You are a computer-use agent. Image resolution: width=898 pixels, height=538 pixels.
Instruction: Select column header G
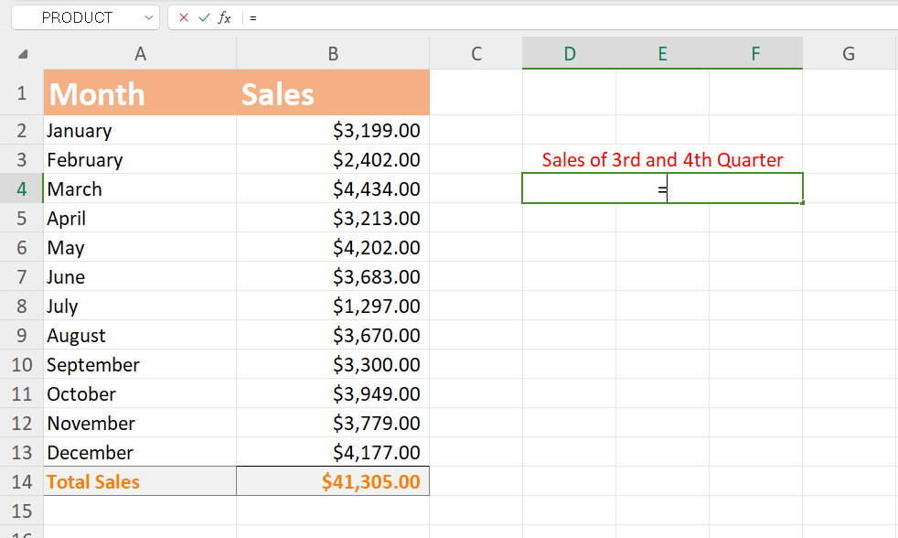click(x=848, y=54)
